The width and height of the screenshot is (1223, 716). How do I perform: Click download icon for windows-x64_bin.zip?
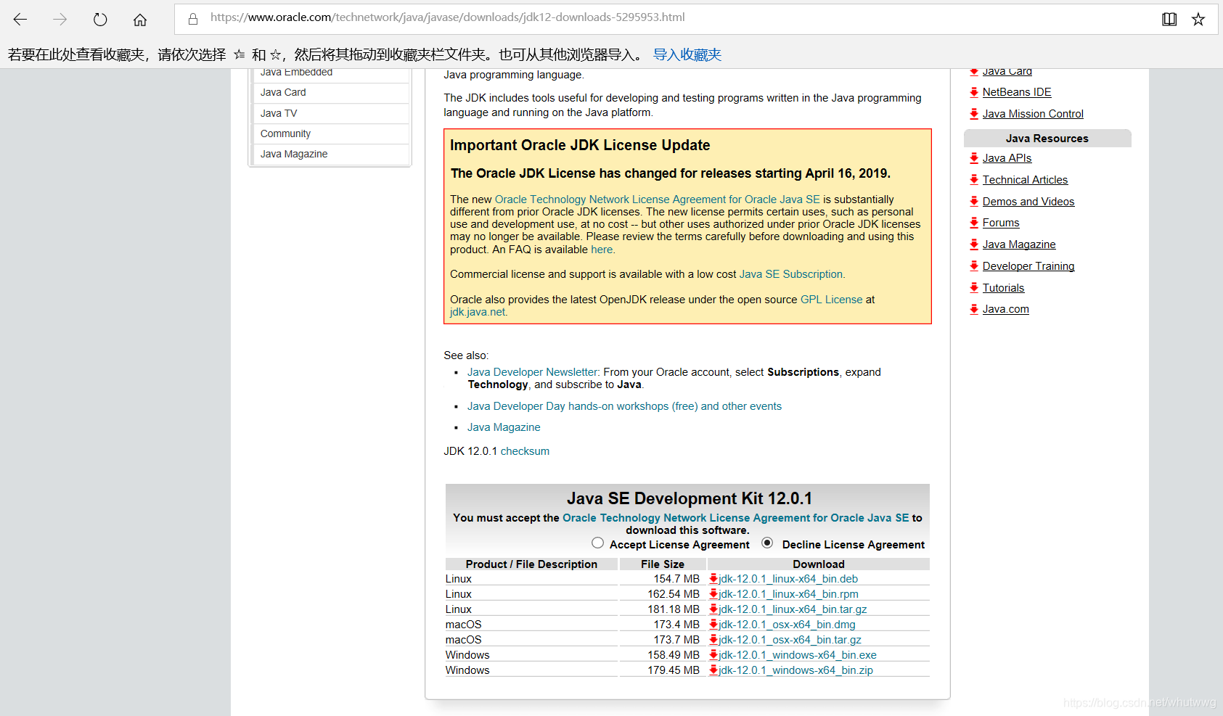click(x=713, y=670)
